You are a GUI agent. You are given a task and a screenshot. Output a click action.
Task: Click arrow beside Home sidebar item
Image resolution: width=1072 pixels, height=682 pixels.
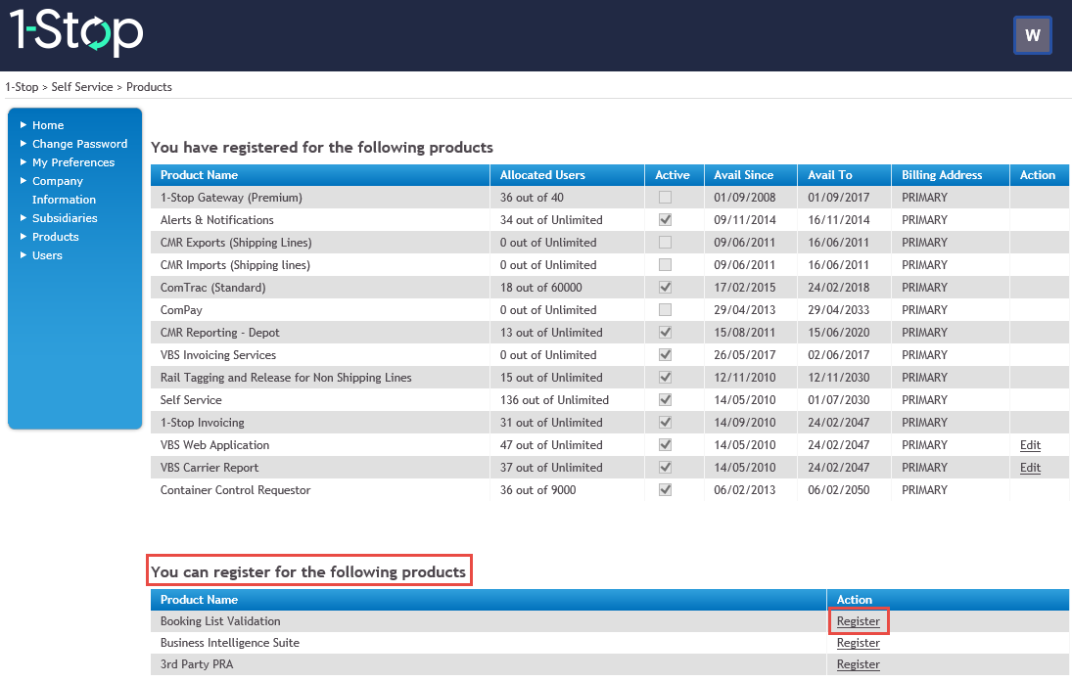tap(23, 125)
